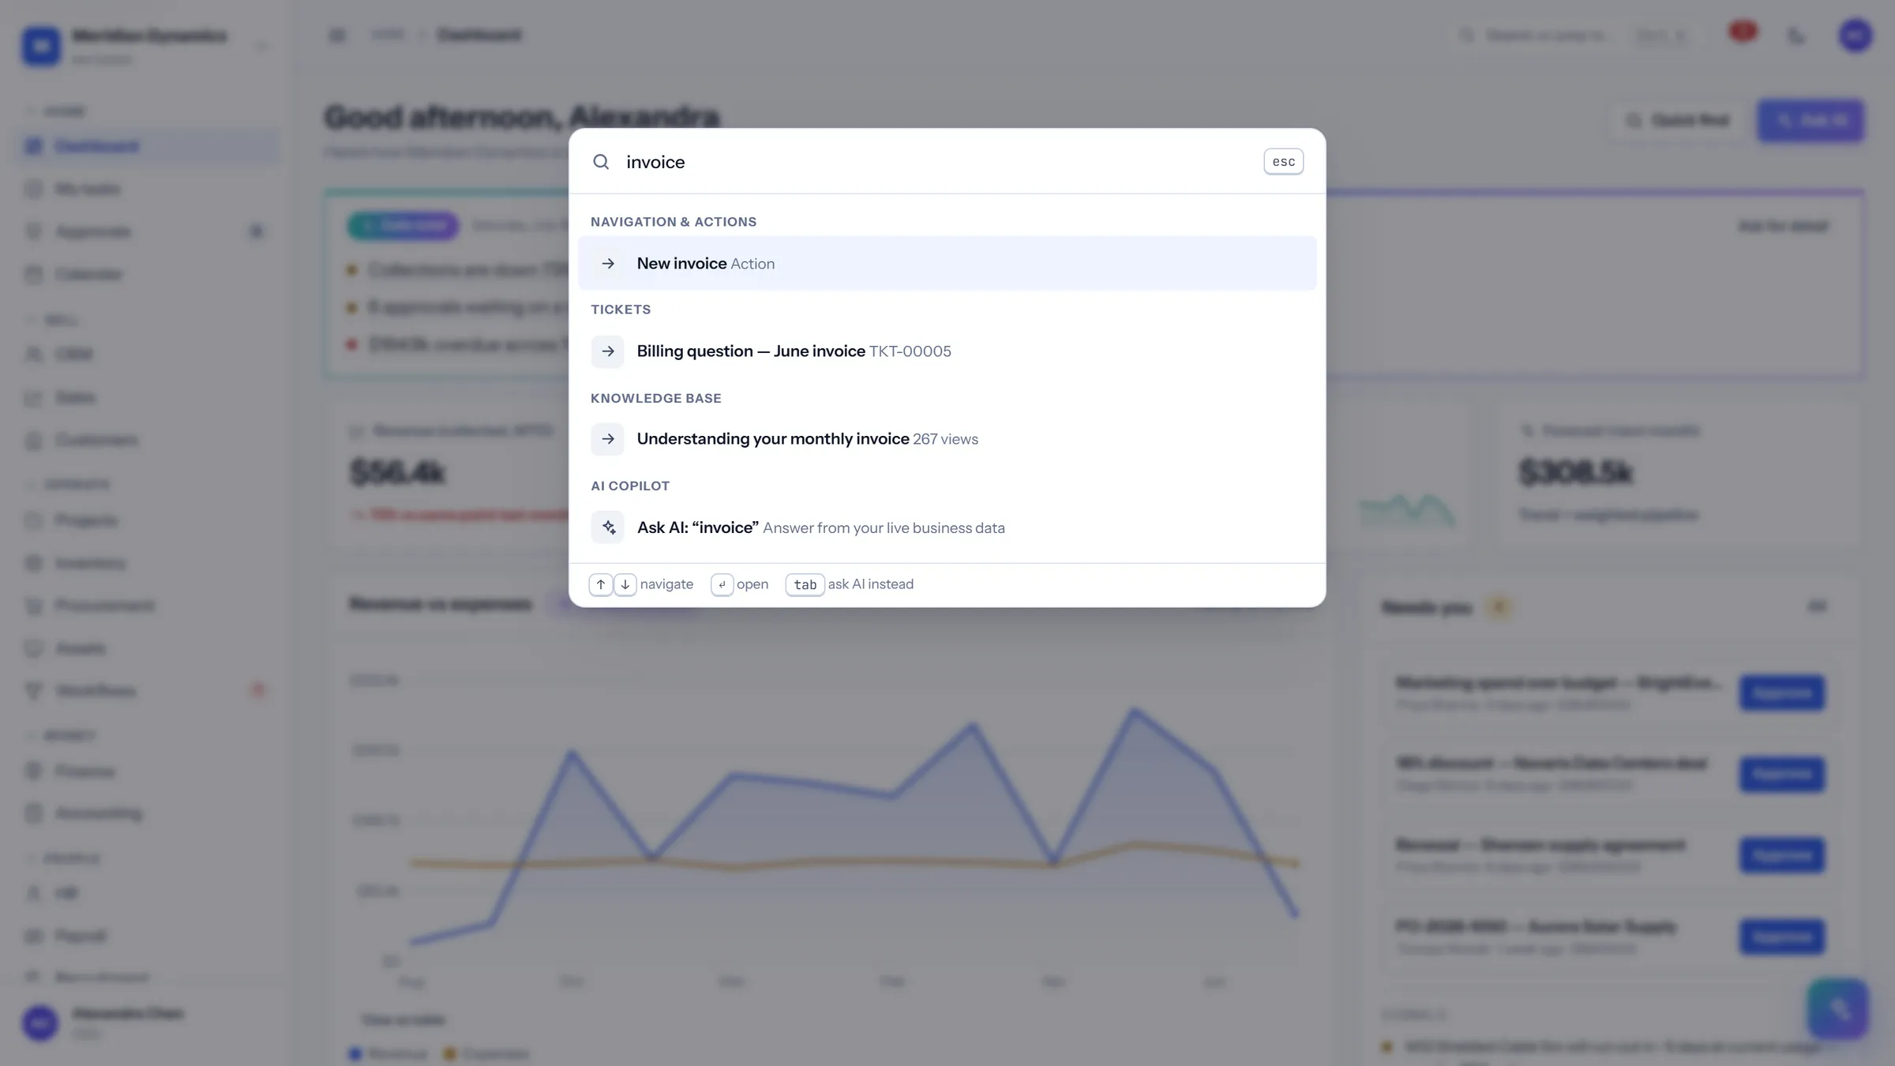Click the "KNOWLEDGE BASE" section heading
This screenshot has height=1066, width=1895.
click(x=656, y=398)
